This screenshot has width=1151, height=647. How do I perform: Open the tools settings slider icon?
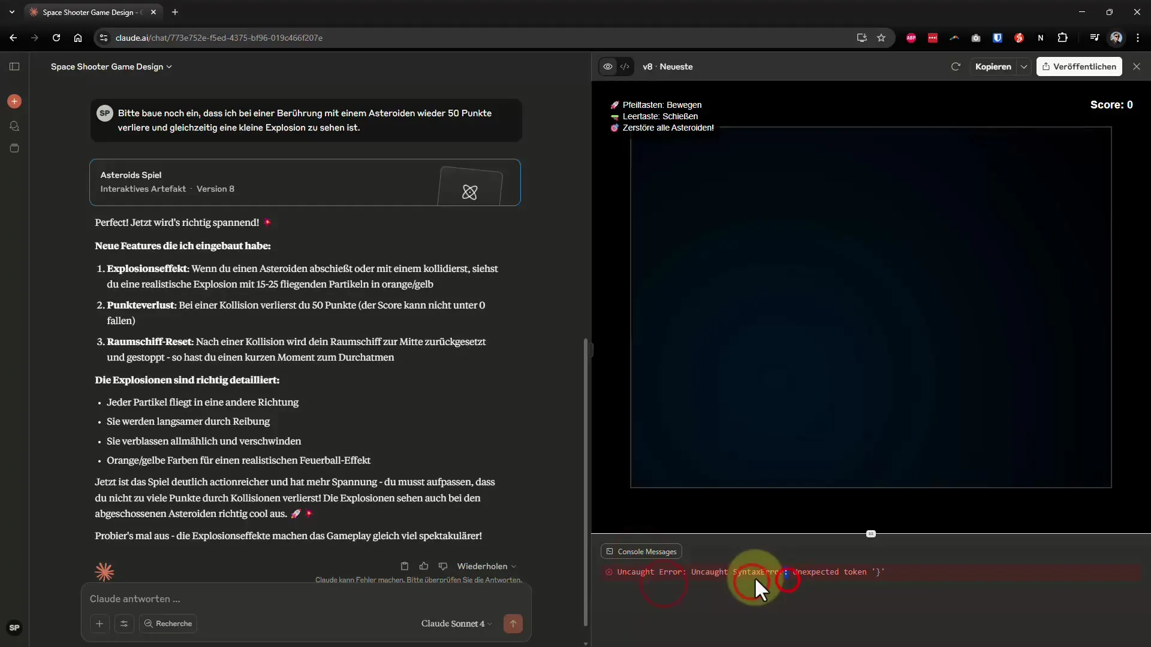pos(124,624)
